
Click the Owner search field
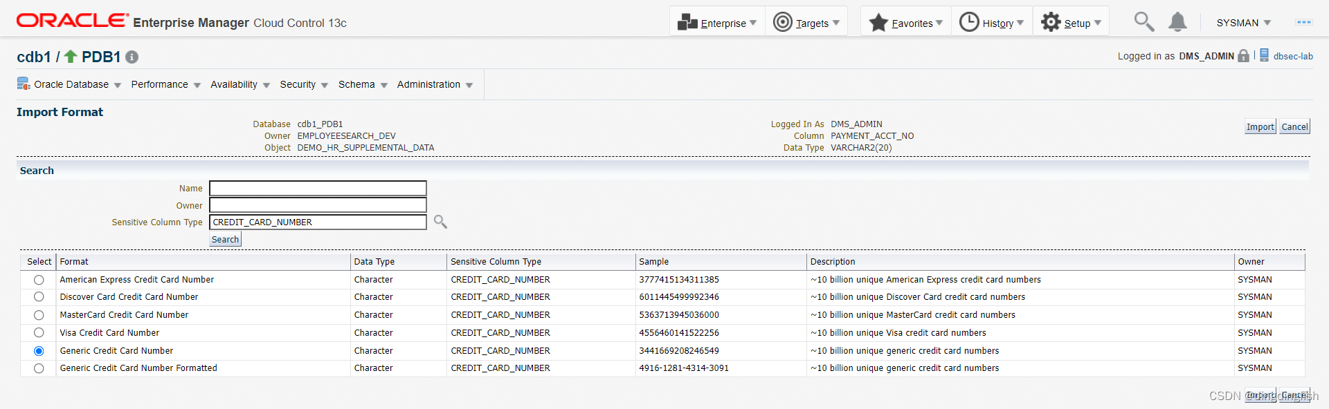coord(318,205)
